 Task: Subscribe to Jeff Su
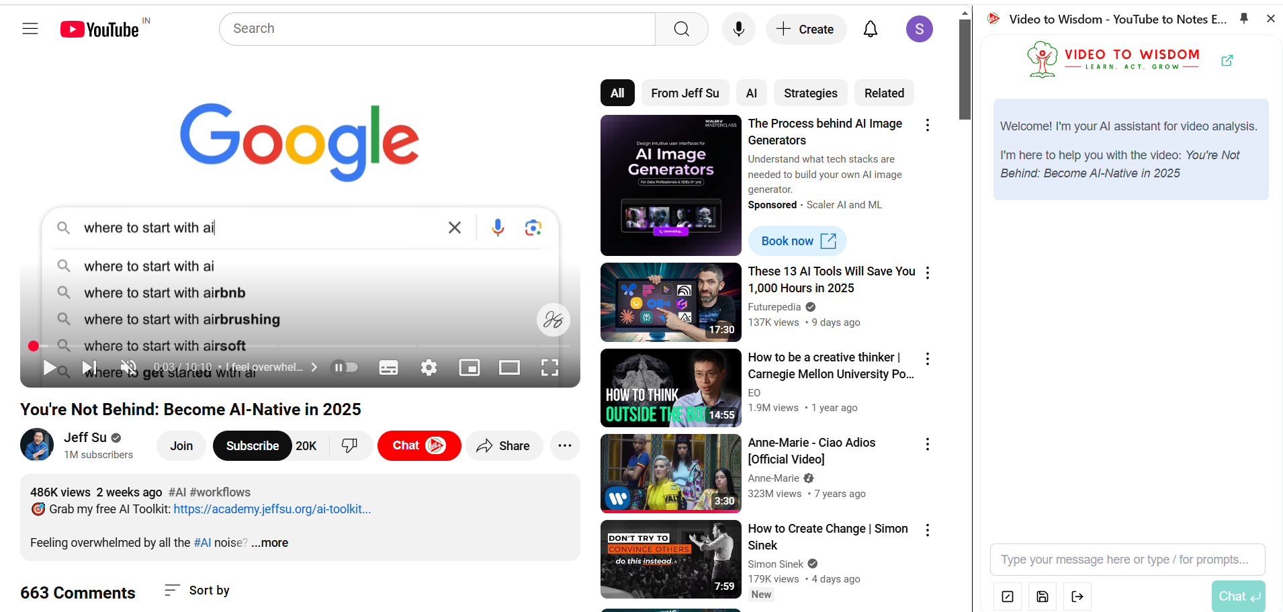pyautogui.click(x=253, y=446)
